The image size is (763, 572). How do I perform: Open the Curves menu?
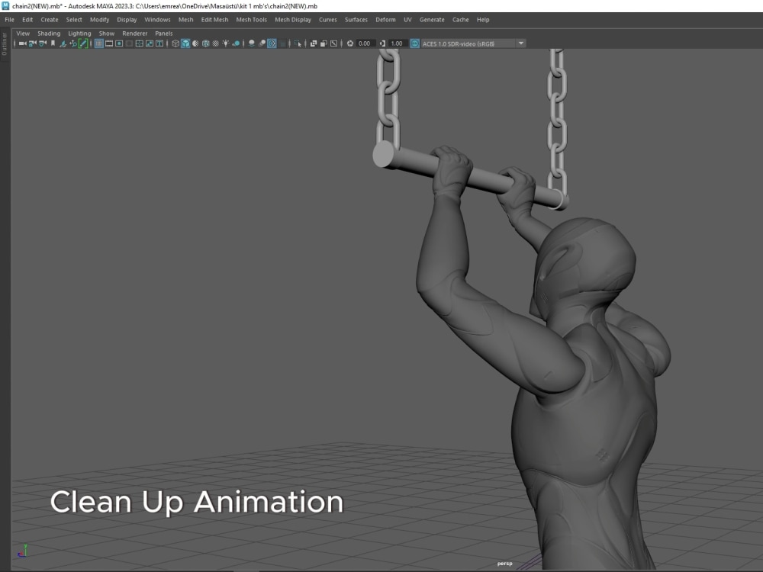pyautogui.click(x=327, y=20)
